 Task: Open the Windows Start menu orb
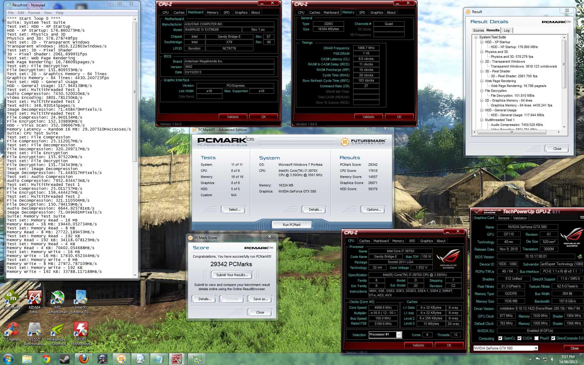point(8,359)
